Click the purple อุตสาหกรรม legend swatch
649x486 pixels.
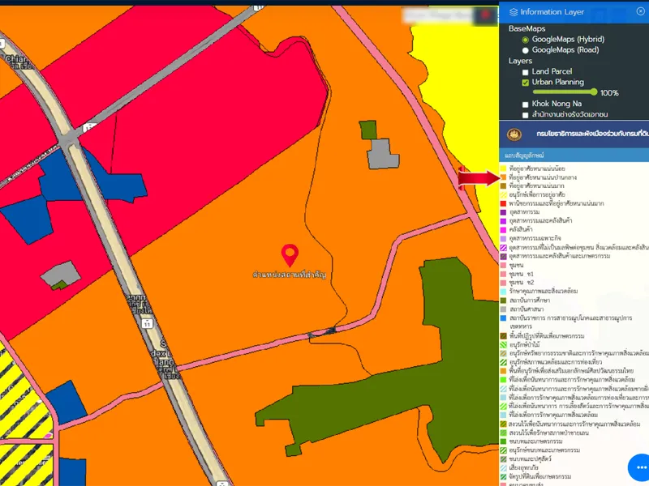click(x=504, y=211)
